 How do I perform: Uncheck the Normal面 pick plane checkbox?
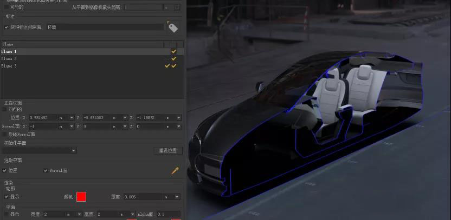tap(46, 170)
